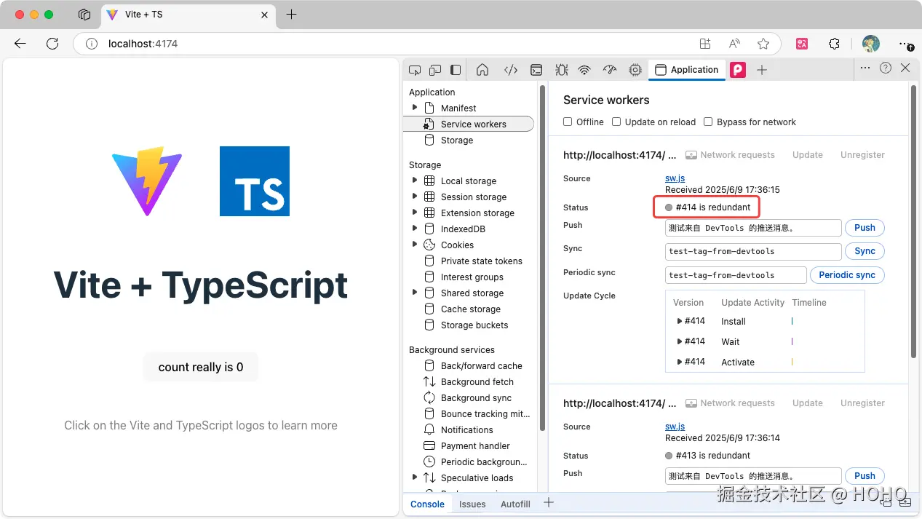The width and height of the screenshot is (922, 519).
Task: Open the pink P extension panel
Action: click(738, 70)
